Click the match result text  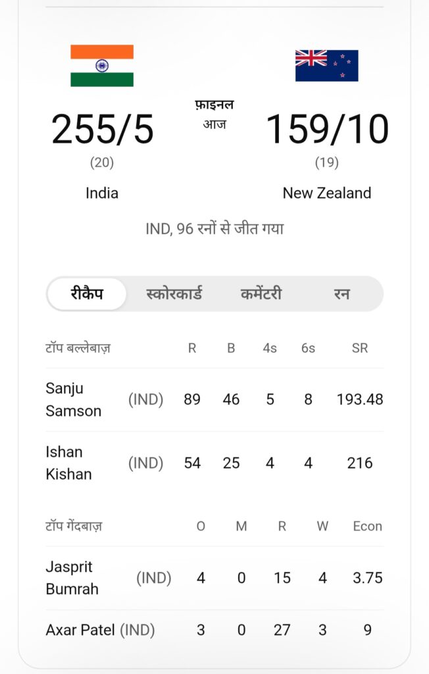[x=214, y=229]
